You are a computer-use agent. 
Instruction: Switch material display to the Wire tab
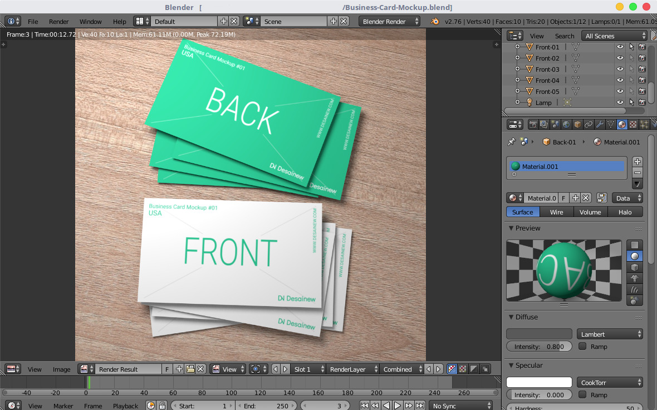click(556, 212)
